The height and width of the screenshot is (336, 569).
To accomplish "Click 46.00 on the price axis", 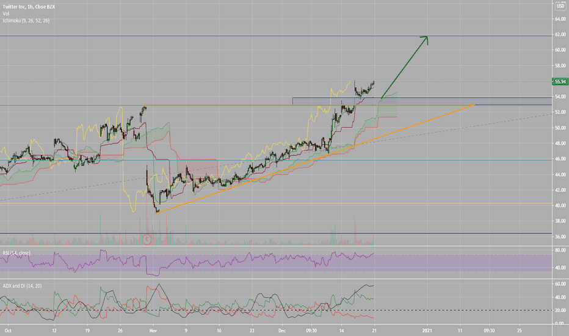I will pos(560,159).
